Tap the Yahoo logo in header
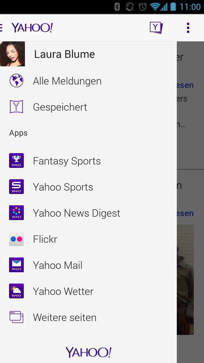Image resolution: width=204 pixels, height=363 pixels. (x=32, y=28)
